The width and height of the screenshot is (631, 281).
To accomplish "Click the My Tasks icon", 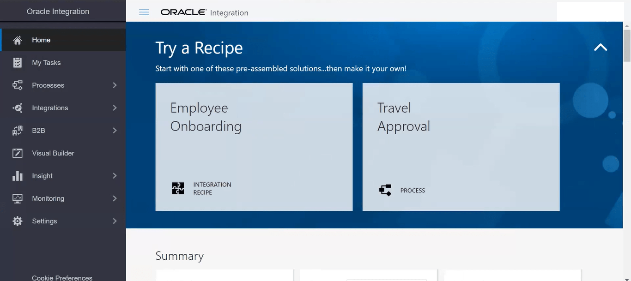I will tap(17, 62).
